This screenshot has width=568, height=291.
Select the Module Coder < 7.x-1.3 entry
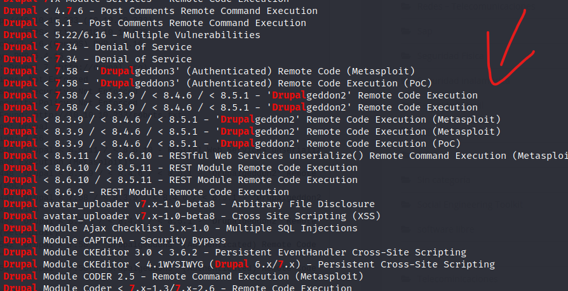177,288
